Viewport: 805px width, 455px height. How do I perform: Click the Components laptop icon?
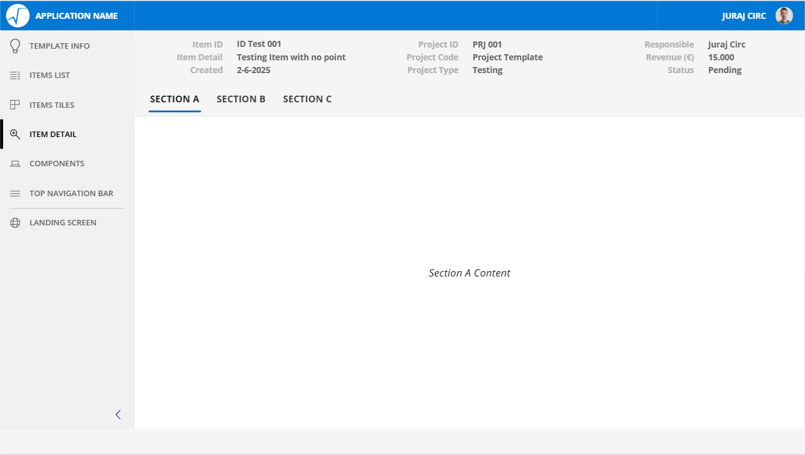[15, 164]
